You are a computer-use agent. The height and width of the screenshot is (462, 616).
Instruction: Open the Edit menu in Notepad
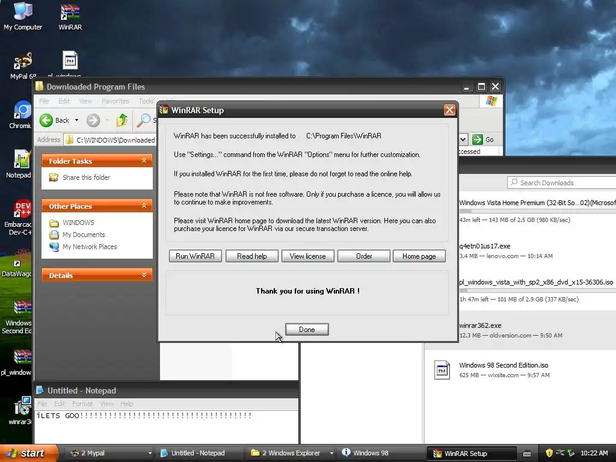(60, 404)
